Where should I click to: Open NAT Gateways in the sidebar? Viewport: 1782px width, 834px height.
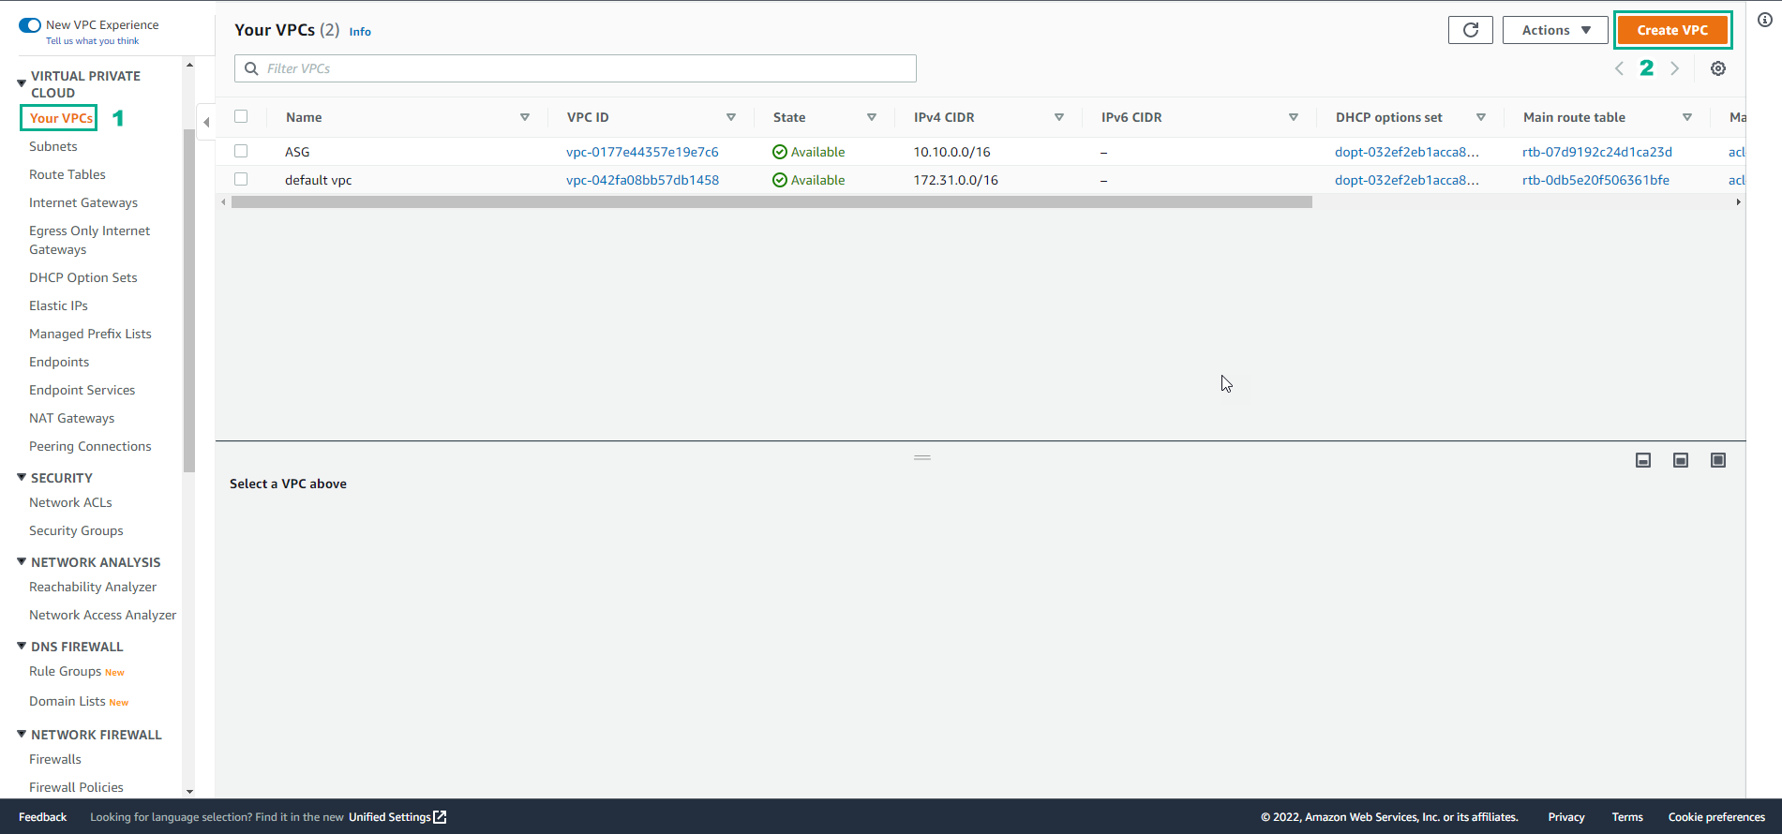point(71,418)
